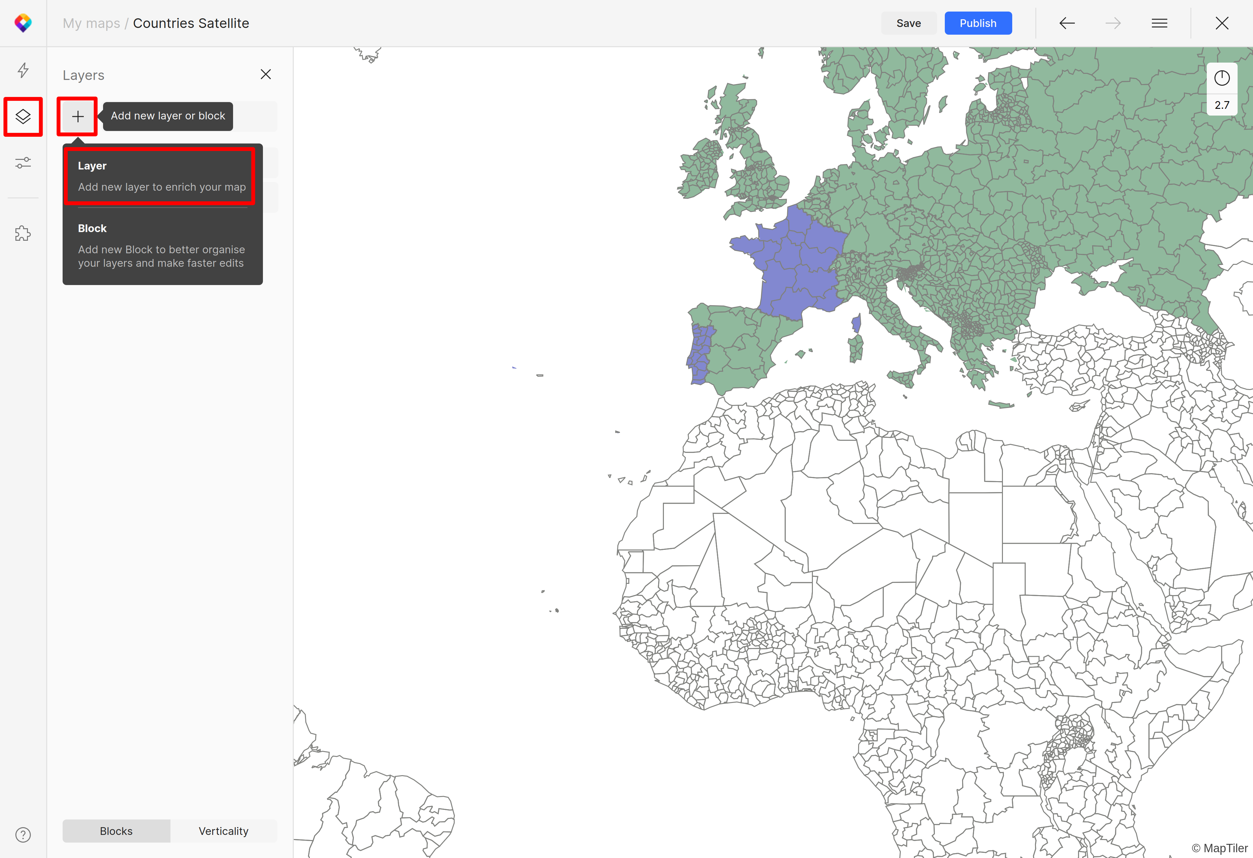The height and width of the screenshot is (858, 1253).
Task: Open the hamburger menu
Action: click(x=1159, y=23)
